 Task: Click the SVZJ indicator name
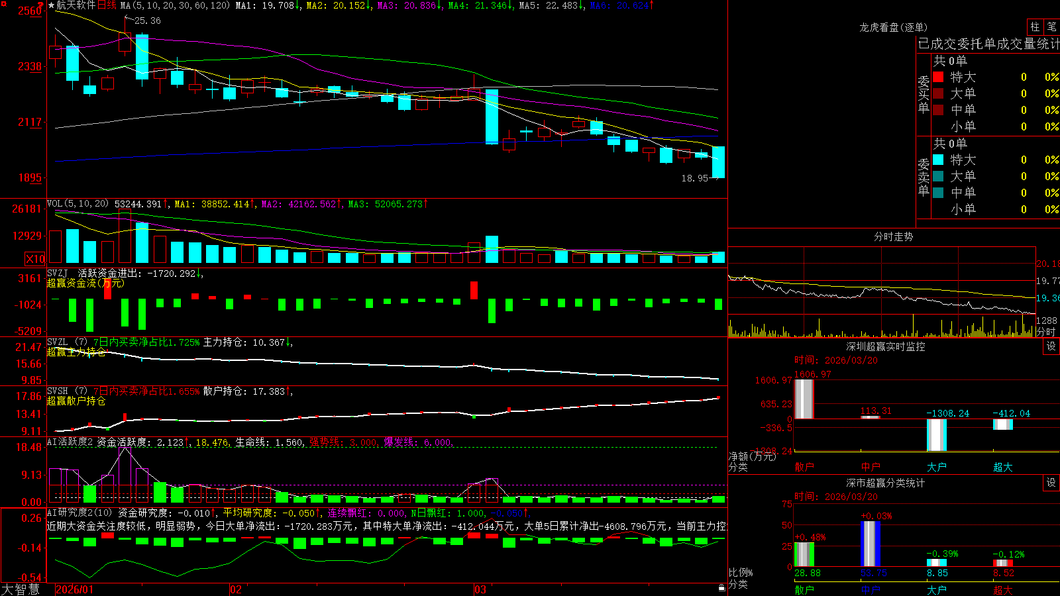[x=58, y=273]
